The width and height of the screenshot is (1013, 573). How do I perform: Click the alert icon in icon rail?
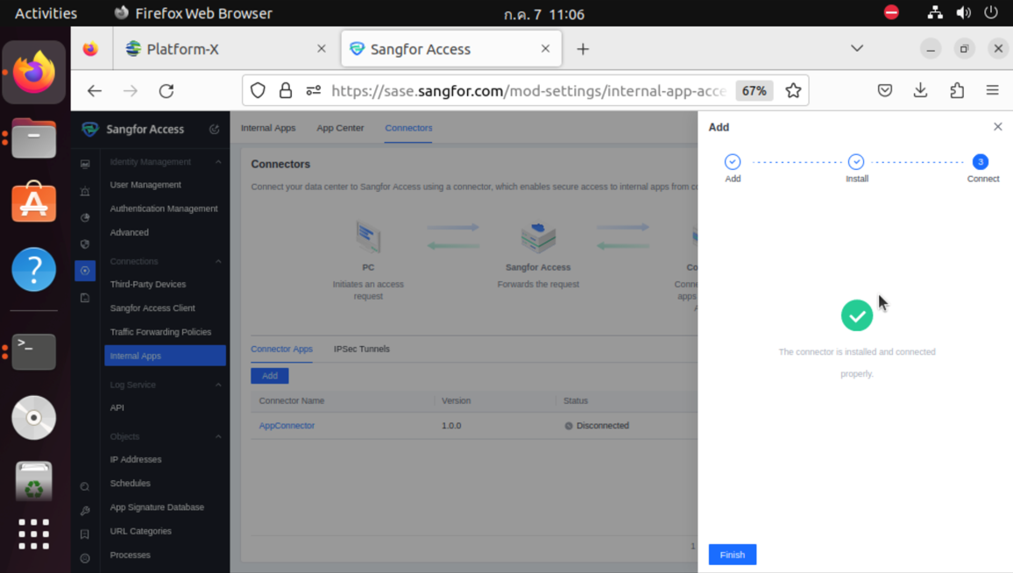click(x=85, y=191)
